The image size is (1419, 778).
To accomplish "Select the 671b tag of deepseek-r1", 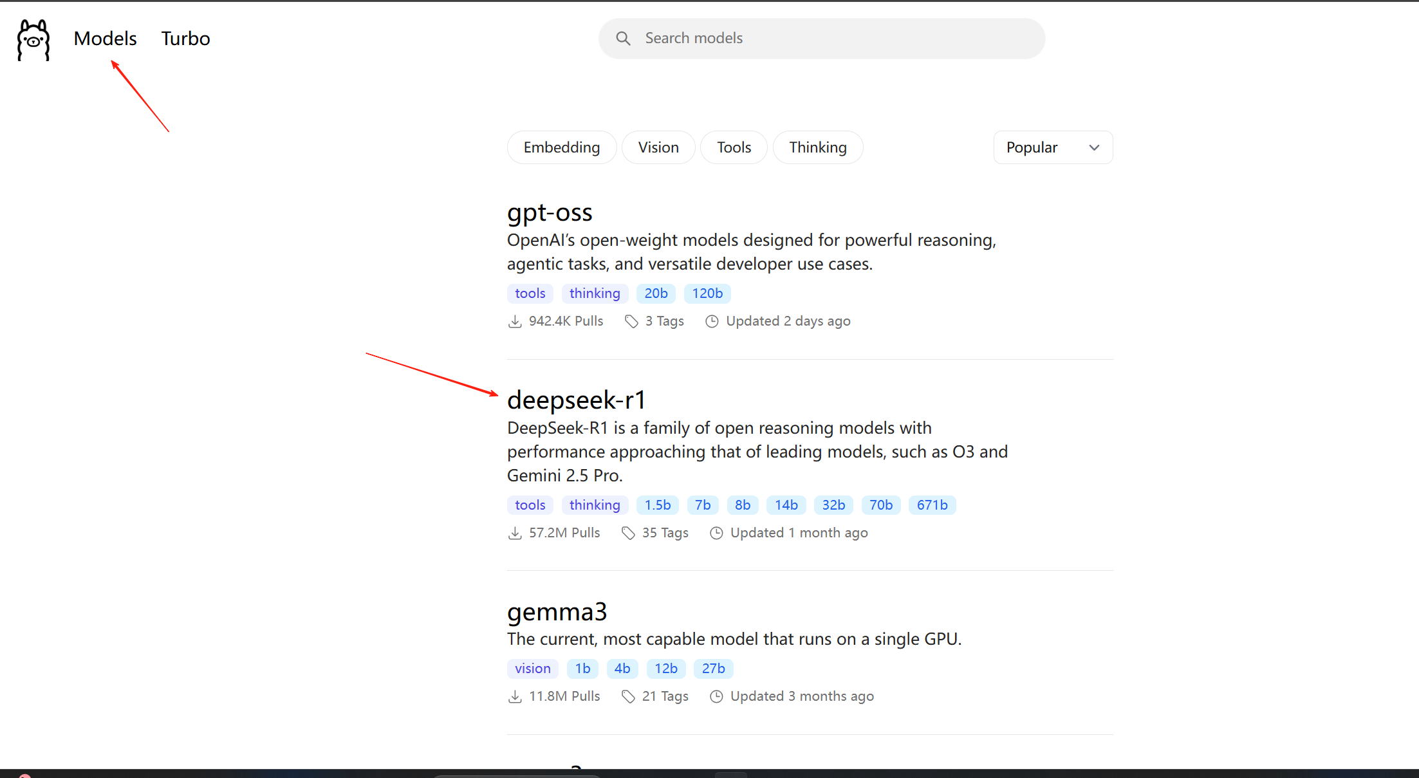I will 932,505.
